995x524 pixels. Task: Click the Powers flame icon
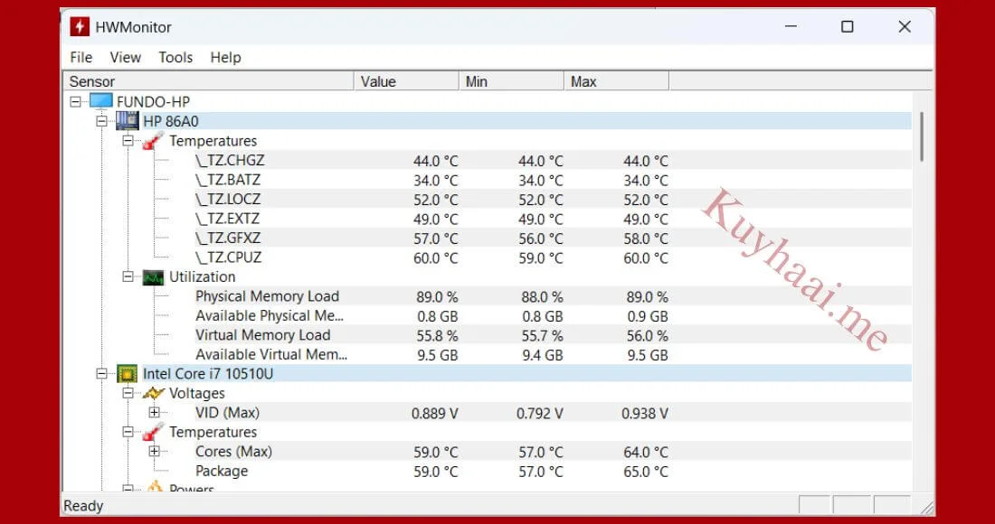(154, 487)
